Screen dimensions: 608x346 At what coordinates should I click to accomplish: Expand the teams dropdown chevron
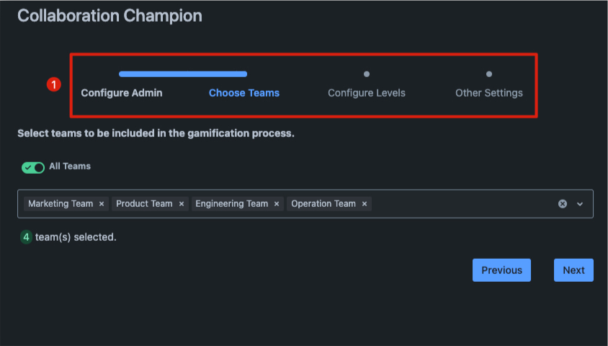pyautogui.click(x=580, y=204)
